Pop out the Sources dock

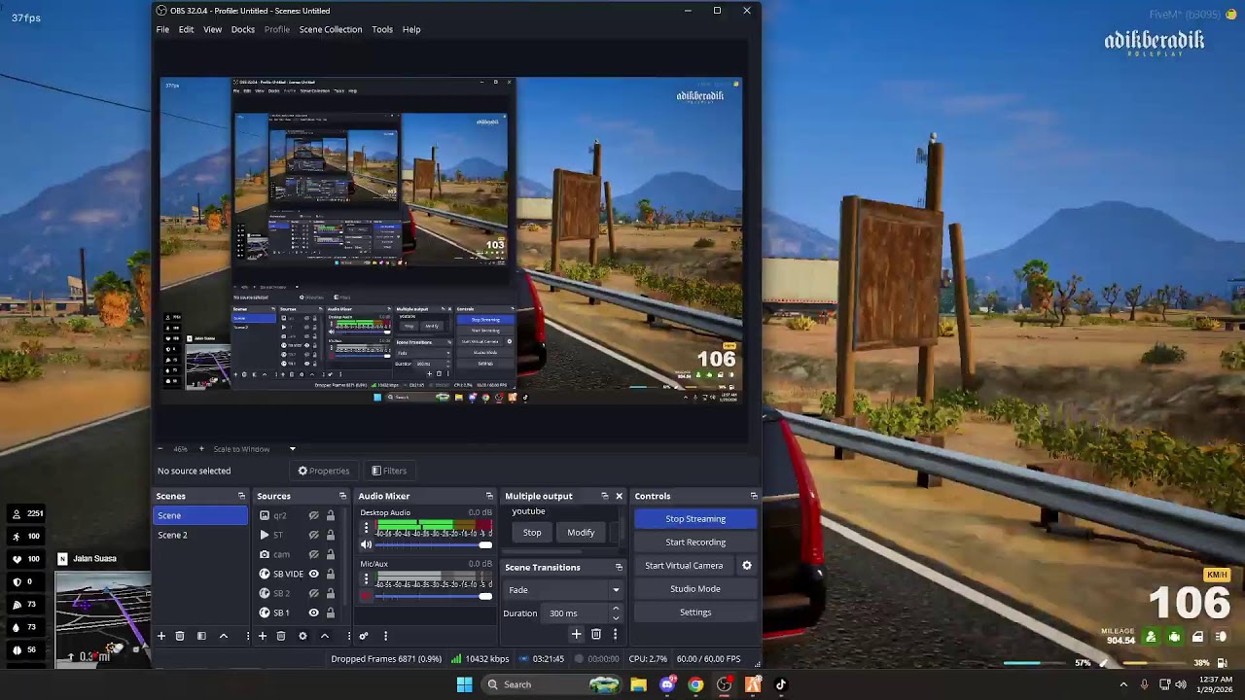pyautogui.click(x=342, y=496)
